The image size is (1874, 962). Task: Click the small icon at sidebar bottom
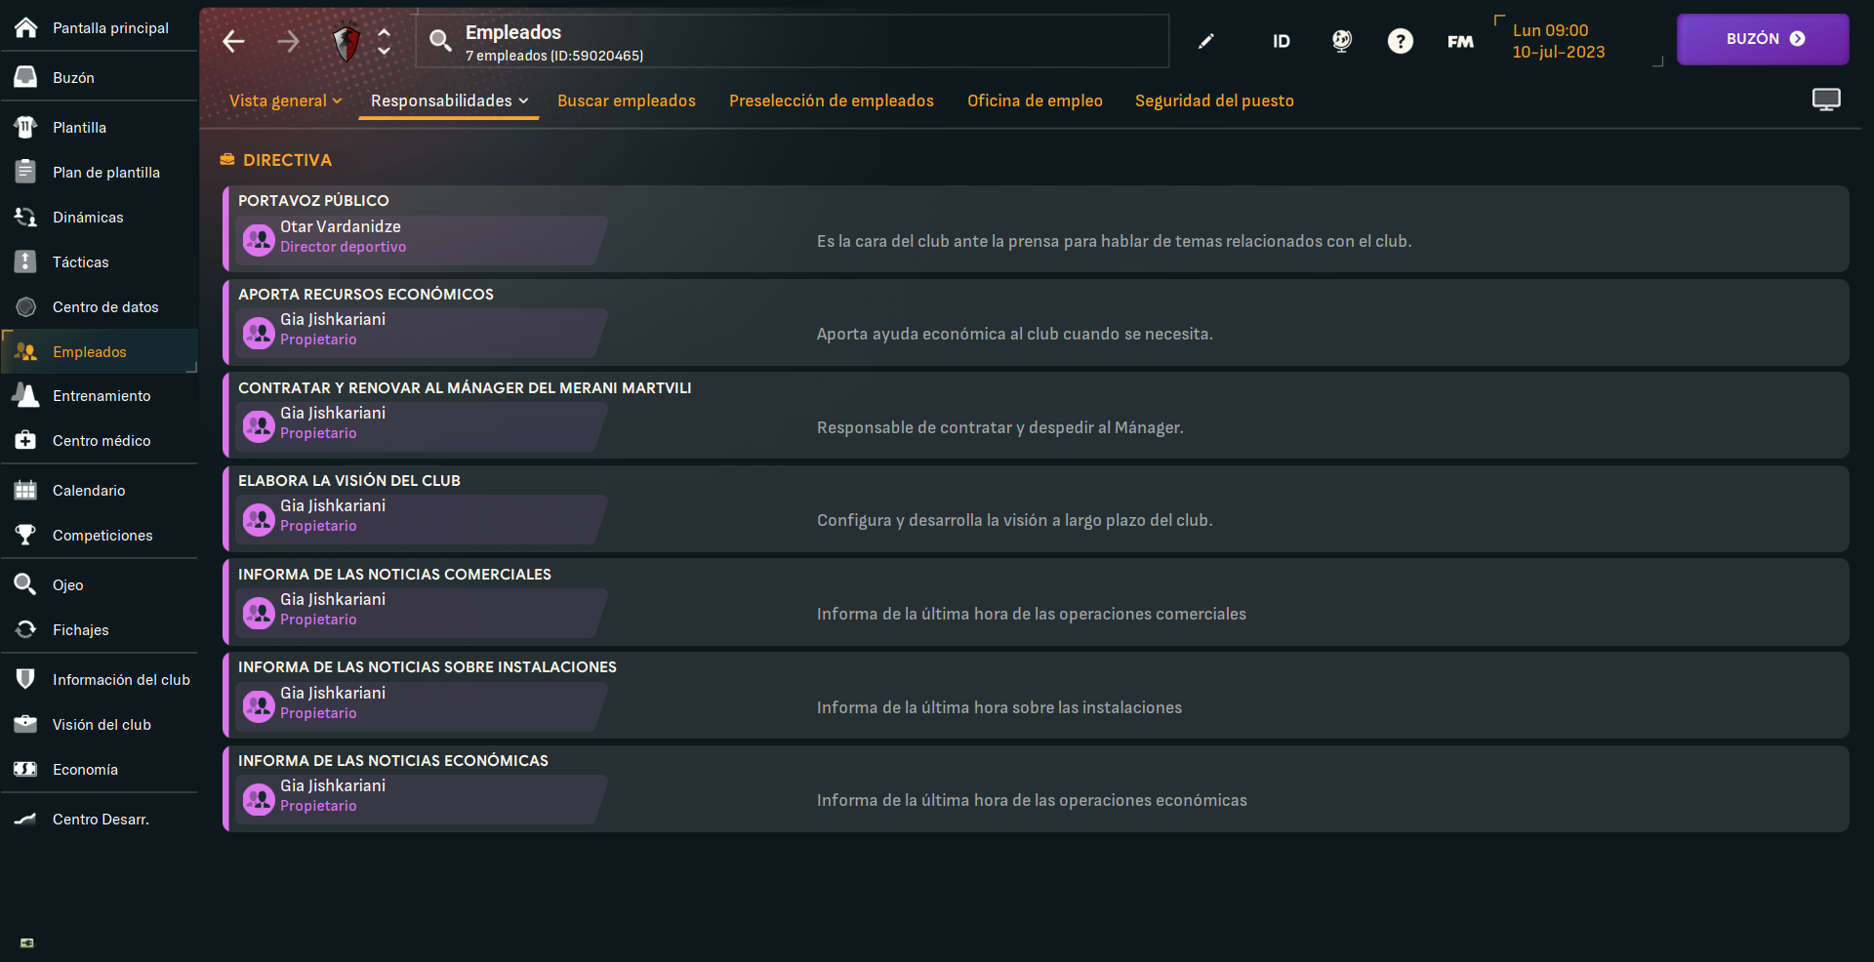click(x=27, y=942)
